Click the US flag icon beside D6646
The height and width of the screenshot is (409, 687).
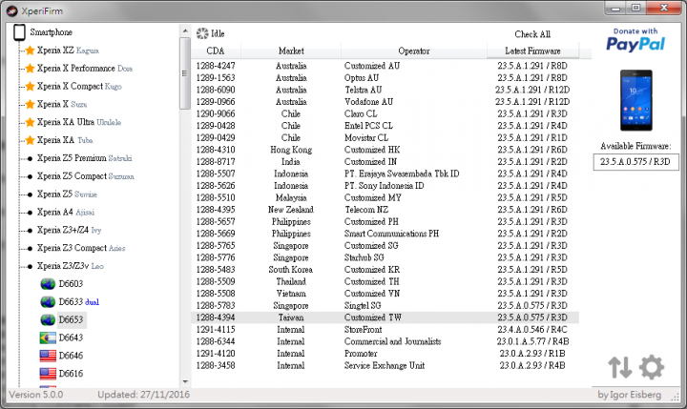click(x=48, y=356)
